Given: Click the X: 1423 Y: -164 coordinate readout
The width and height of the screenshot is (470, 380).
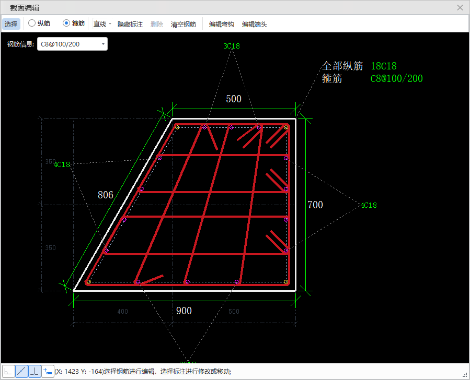Looking at the screenshot, I should click(79, 371).
